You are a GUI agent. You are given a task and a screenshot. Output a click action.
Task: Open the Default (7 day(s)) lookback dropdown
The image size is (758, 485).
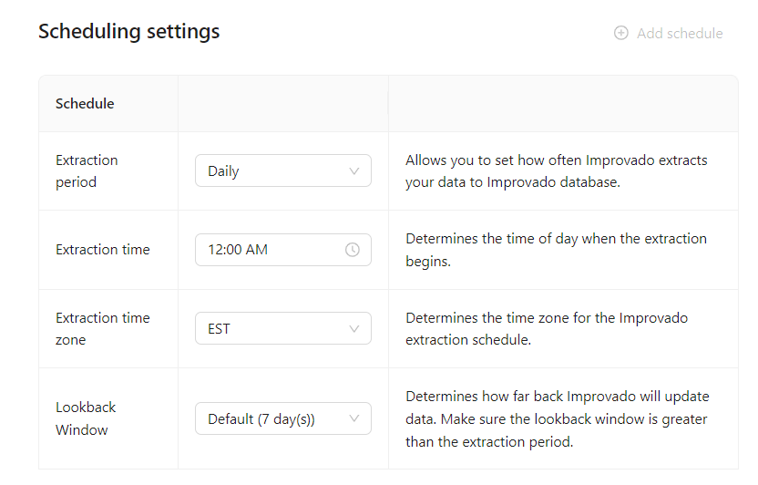pyautogui.click(x=283, y=418)
